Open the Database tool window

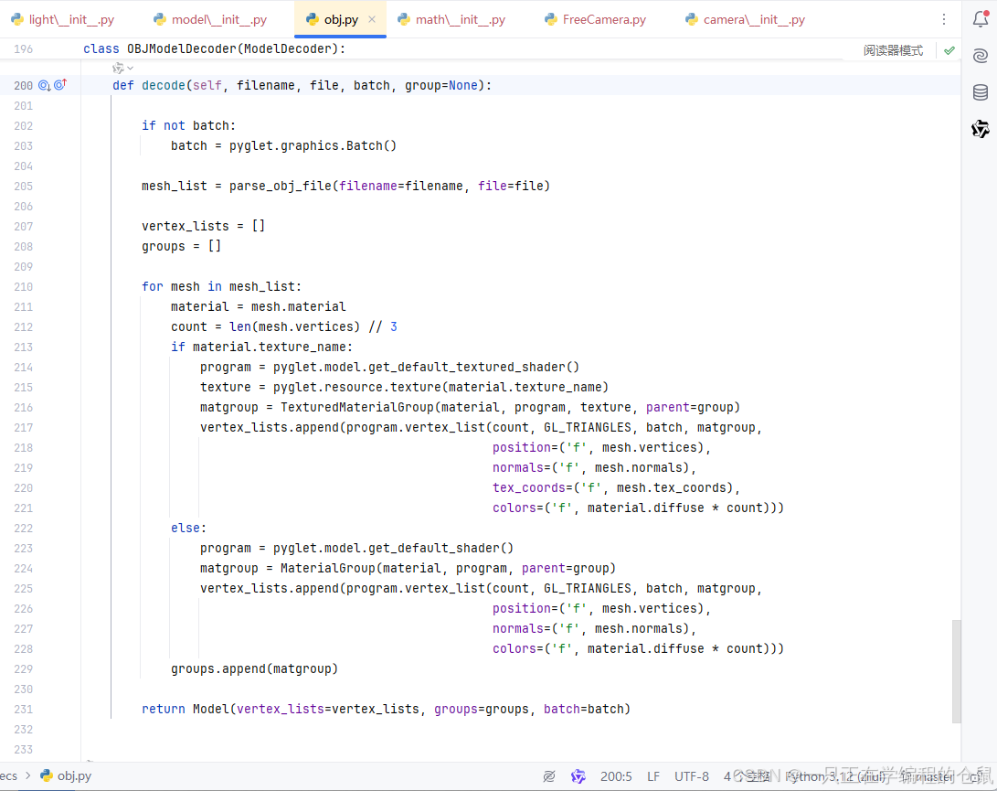point(981,92)
